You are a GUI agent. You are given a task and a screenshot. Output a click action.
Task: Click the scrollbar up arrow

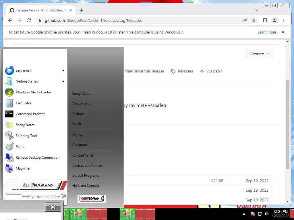click(287, 41)
